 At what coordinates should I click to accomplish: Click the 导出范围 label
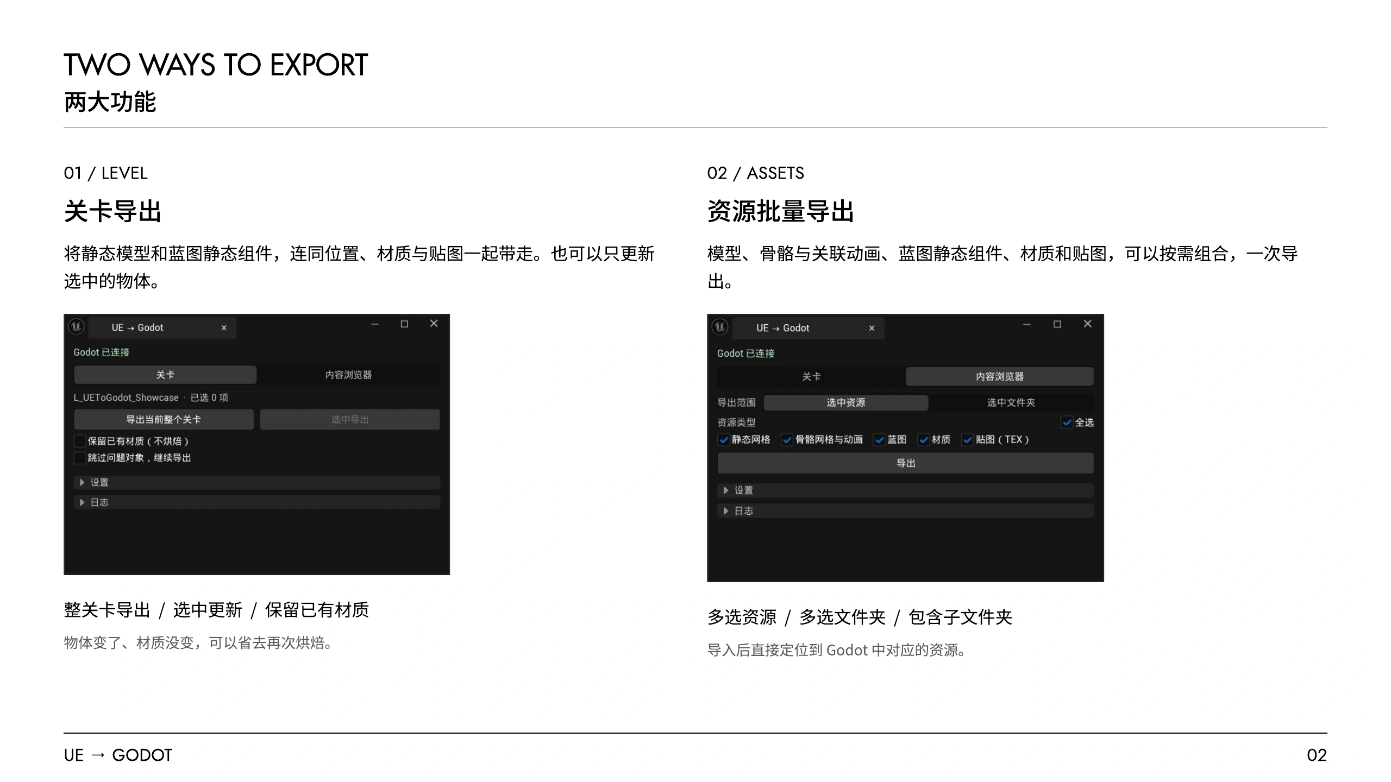736,402
